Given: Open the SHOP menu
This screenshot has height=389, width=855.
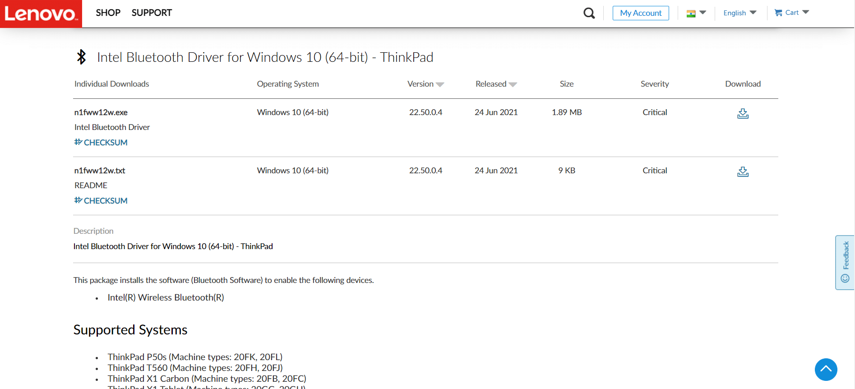Looking at the screenshot, I should click(x=108, y=13).
